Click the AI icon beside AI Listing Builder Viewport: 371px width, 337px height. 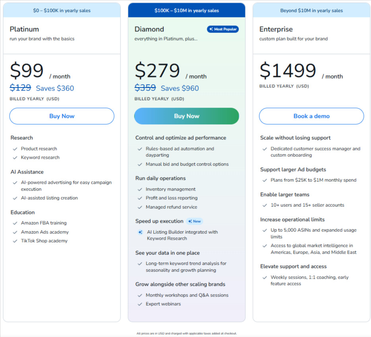140,232
